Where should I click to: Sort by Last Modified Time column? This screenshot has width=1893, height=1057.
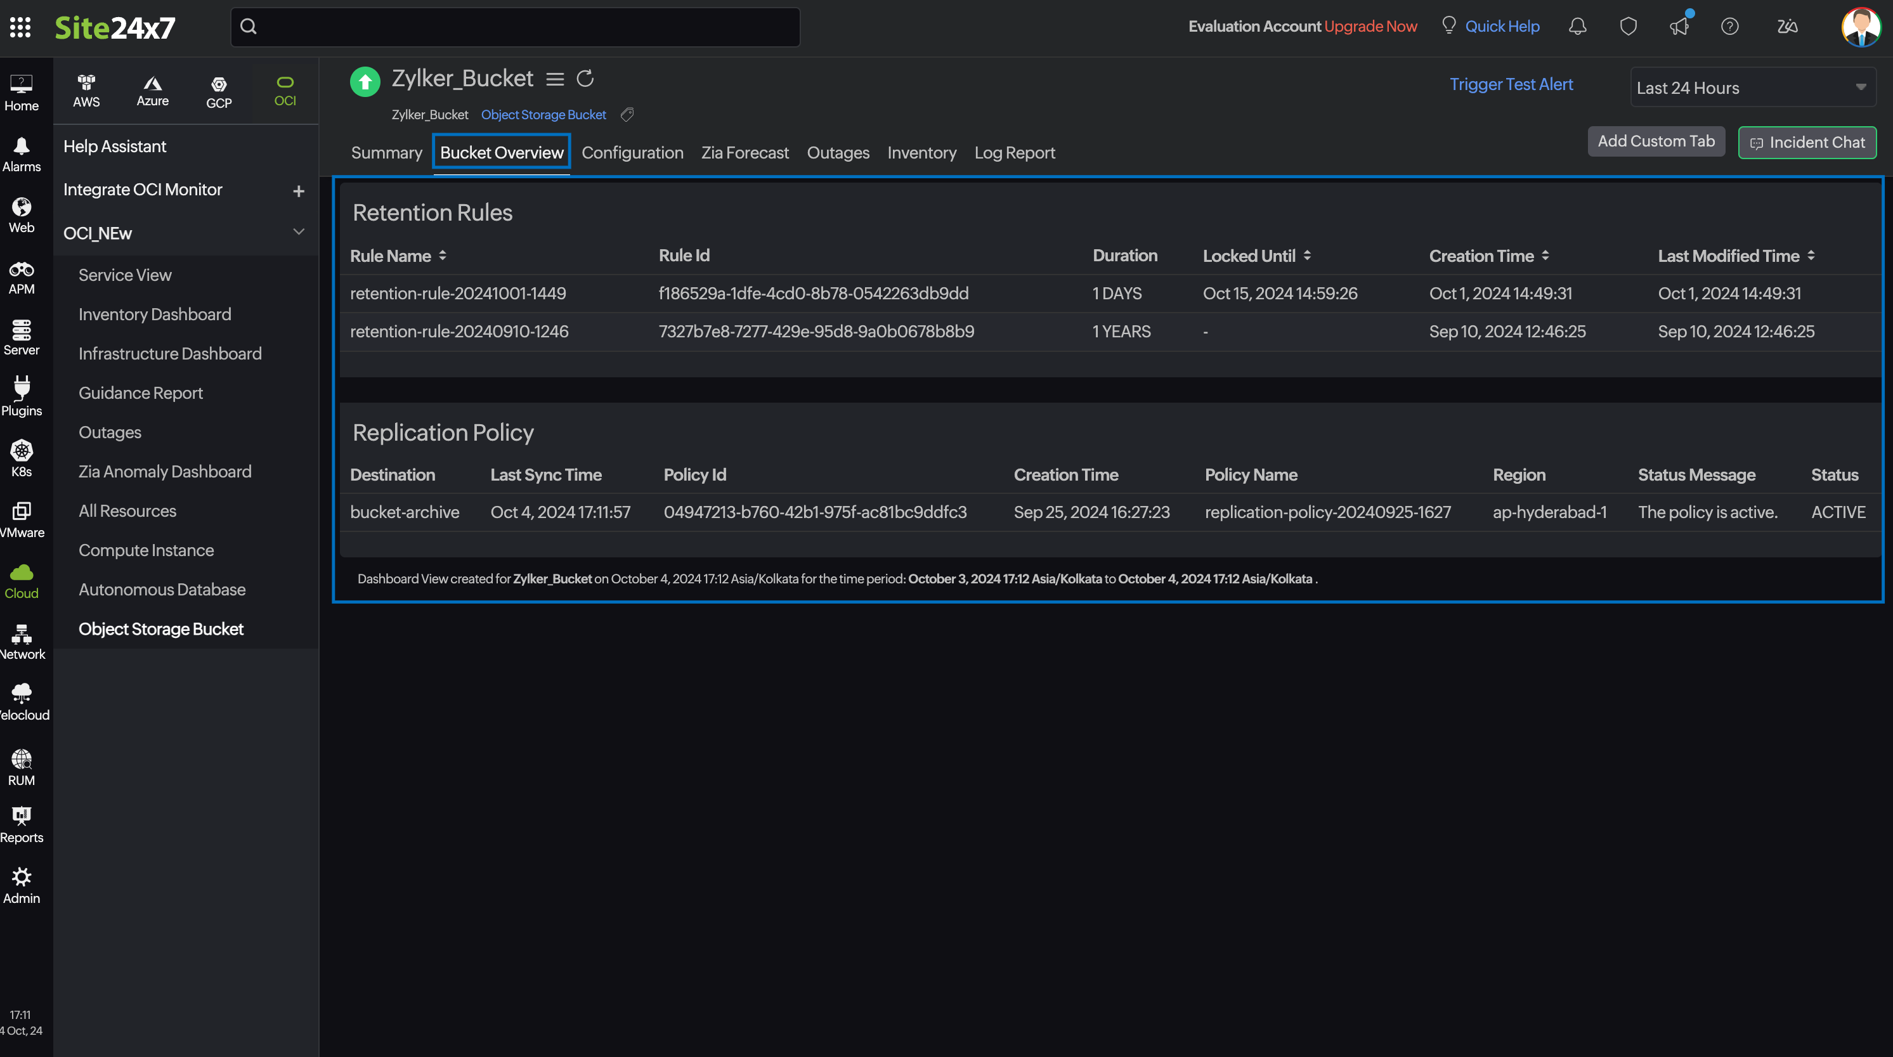(x=1810, y=255)
